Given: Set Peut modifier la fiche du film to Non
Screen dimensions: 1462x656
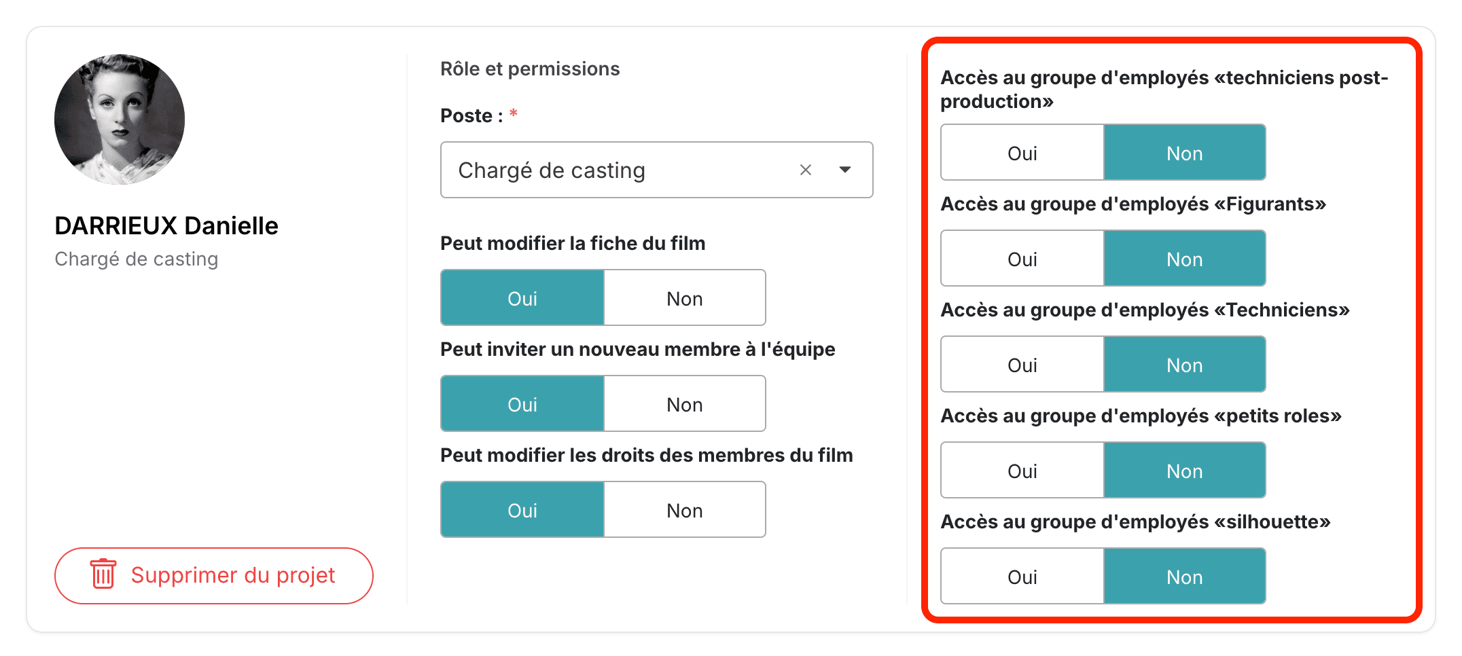Looking at the screenshot, I should (684, 298).
